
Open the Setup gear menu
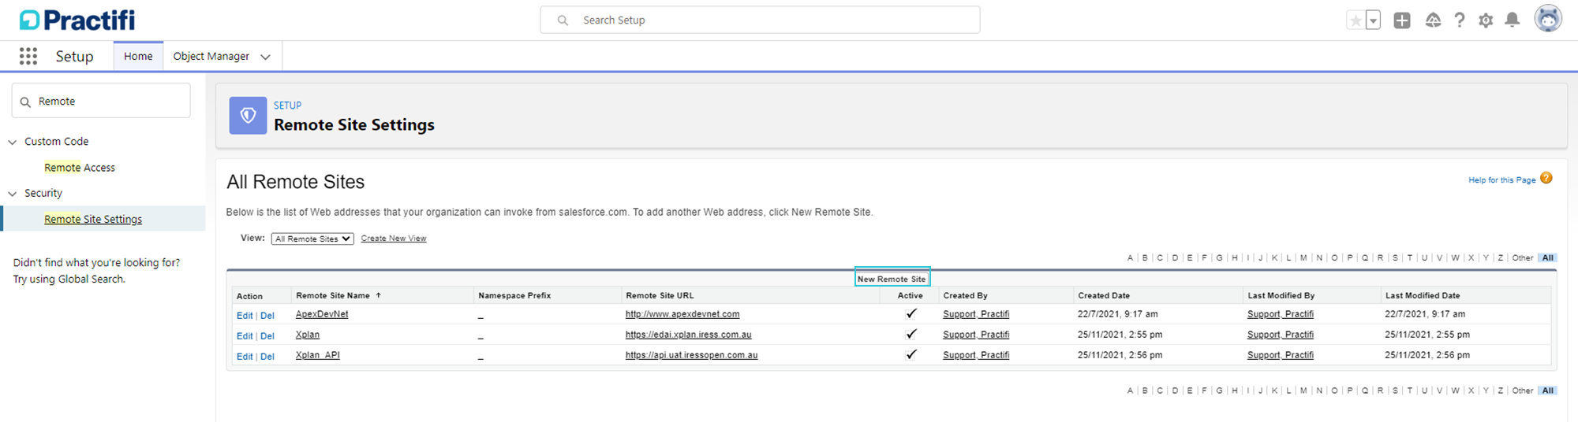coord(1486,20)
